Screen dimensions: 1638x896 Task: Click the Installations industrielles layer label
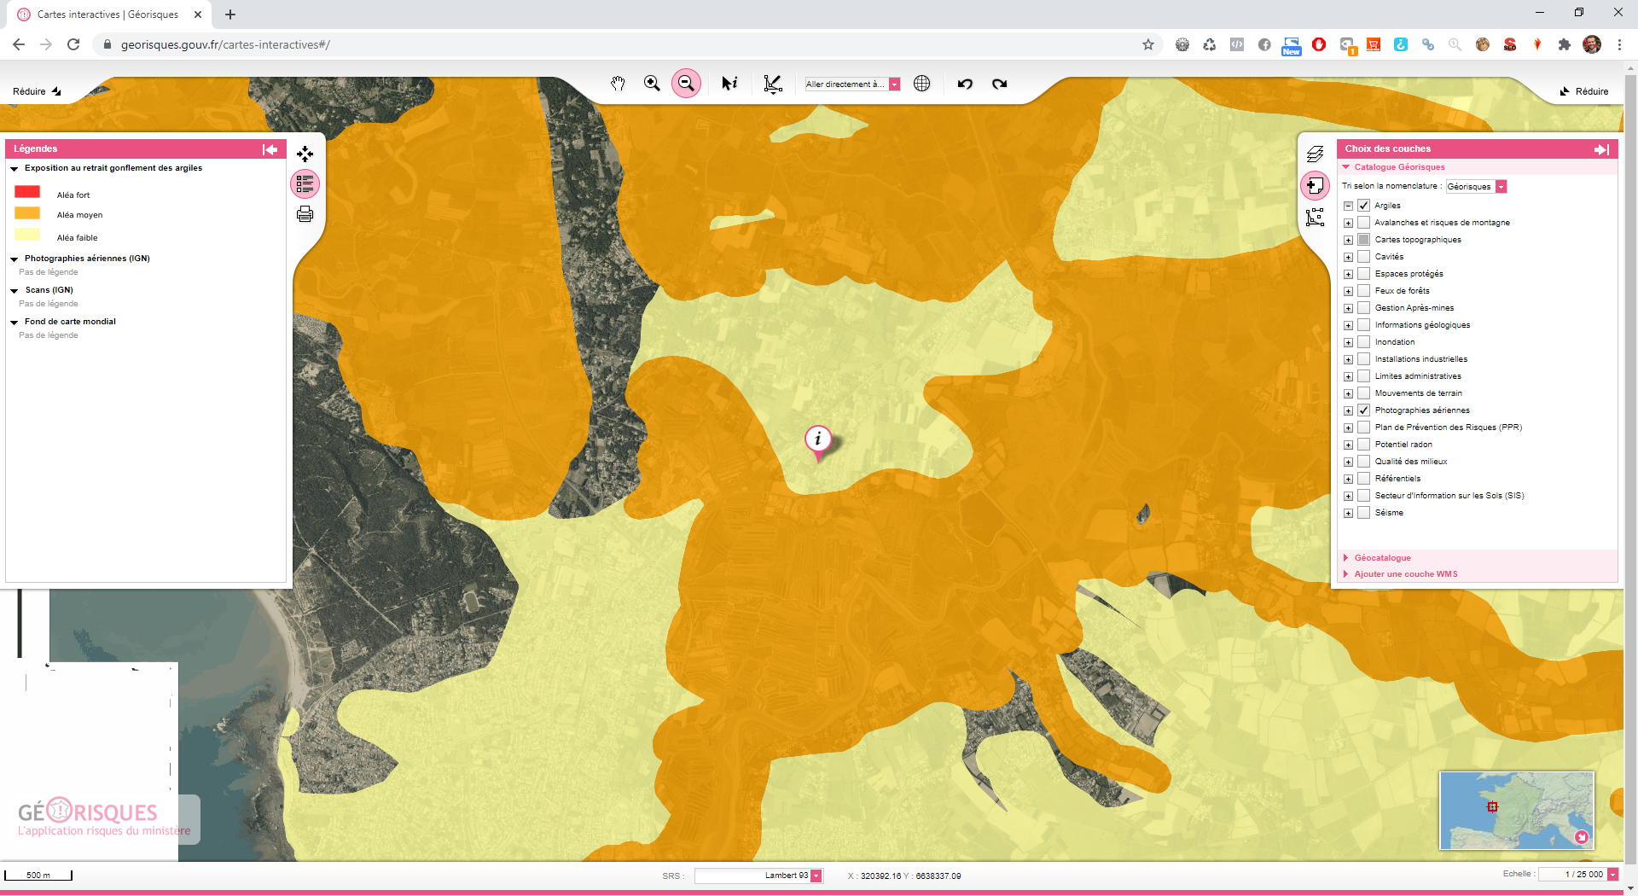click(1420, 359)
